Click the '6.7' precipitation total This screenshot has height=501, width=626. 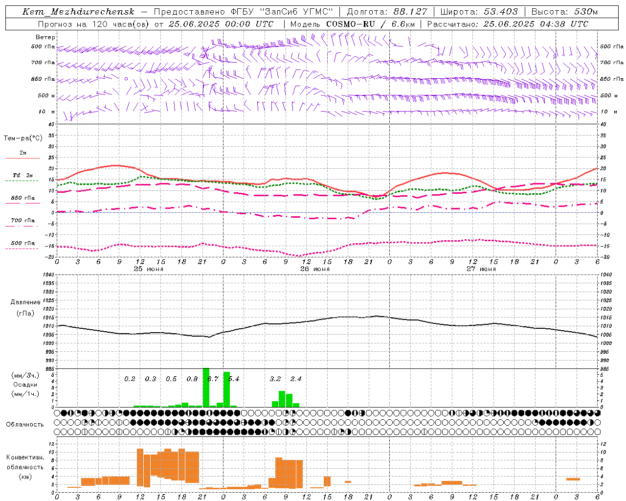click(213, 379)
